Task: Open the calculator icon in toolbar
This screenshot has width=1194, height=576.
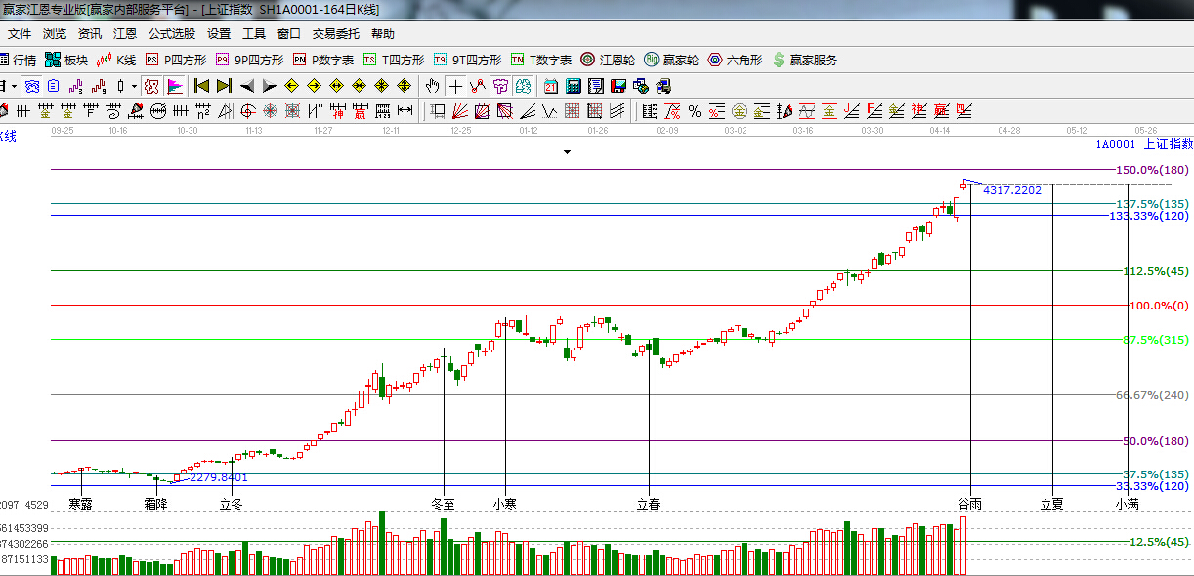Action: click(574, 86)
